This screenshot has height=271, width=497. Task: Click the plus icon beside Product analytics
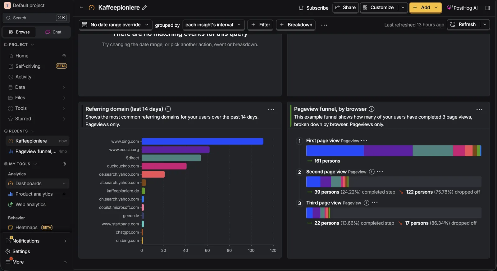coord(64,194)
